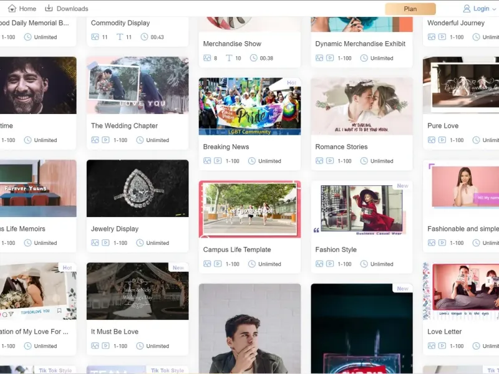
Task: Click the Downloads tray icon
Action: (x=49, y=8)
